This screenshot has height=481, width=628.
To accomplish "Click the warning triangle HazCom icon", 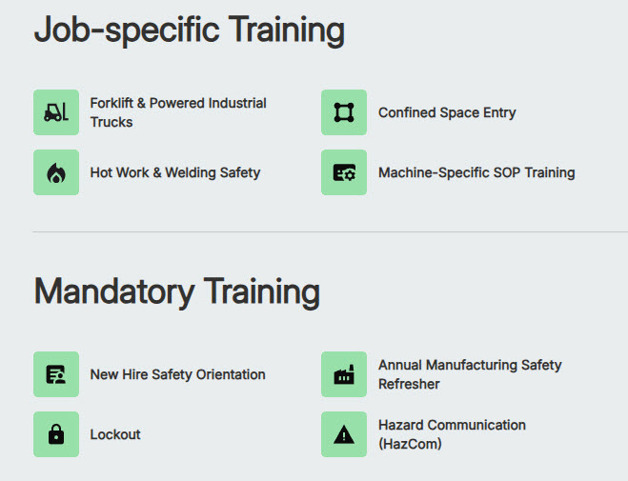I will coord(344,434).
